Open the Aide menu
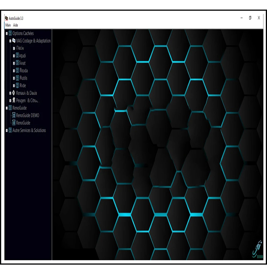 (15, 25)
